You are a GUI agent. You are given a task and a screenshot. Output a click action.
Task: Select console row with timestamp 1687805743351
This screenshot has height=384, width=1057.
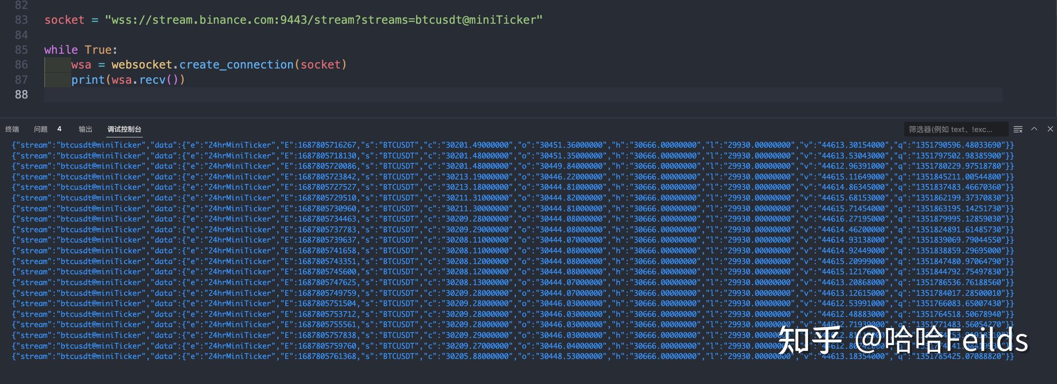(x=513, y=261)
